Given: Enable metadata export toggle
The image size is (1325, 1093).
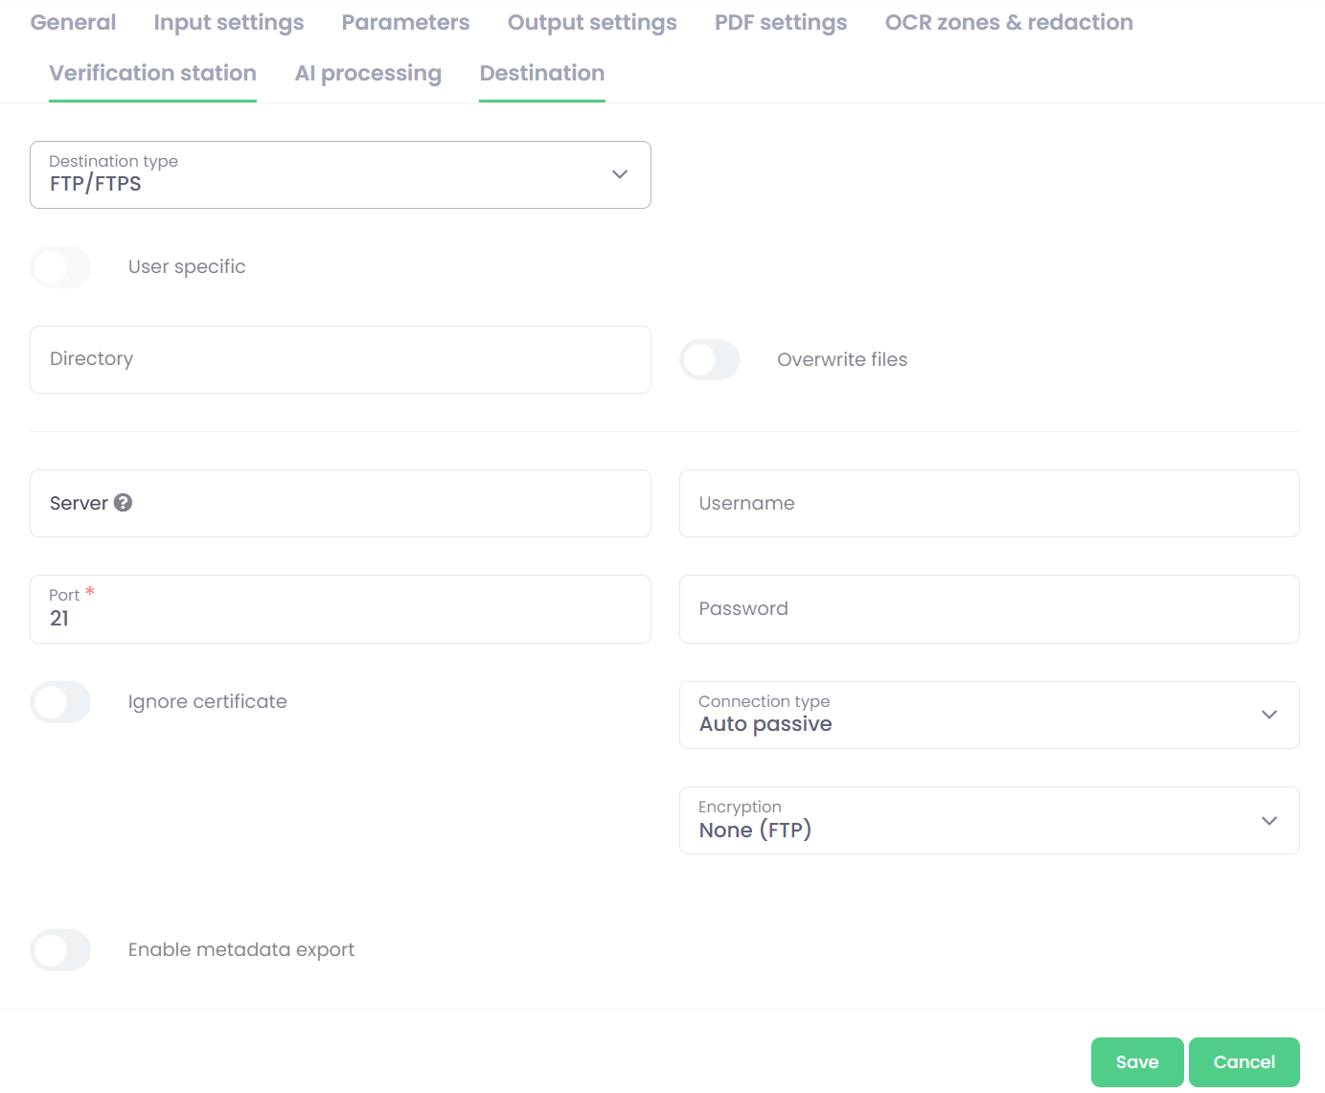Looking at the screenshot, I should [x=60, y=950].
